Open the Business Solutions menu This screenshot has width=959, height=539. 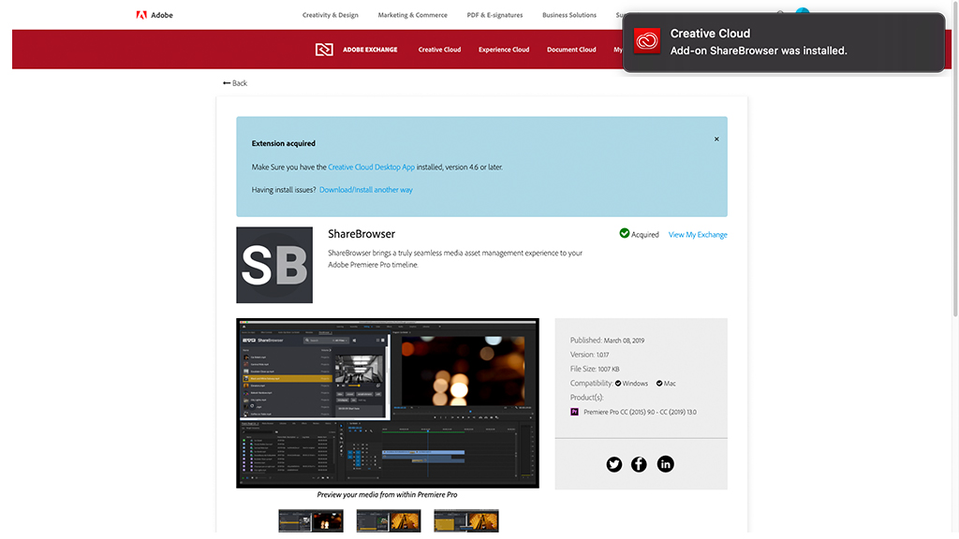(x=568, y=15)
